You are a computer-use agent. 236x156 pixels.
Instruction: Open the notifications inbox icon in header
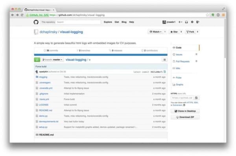(x=186, y=22)
